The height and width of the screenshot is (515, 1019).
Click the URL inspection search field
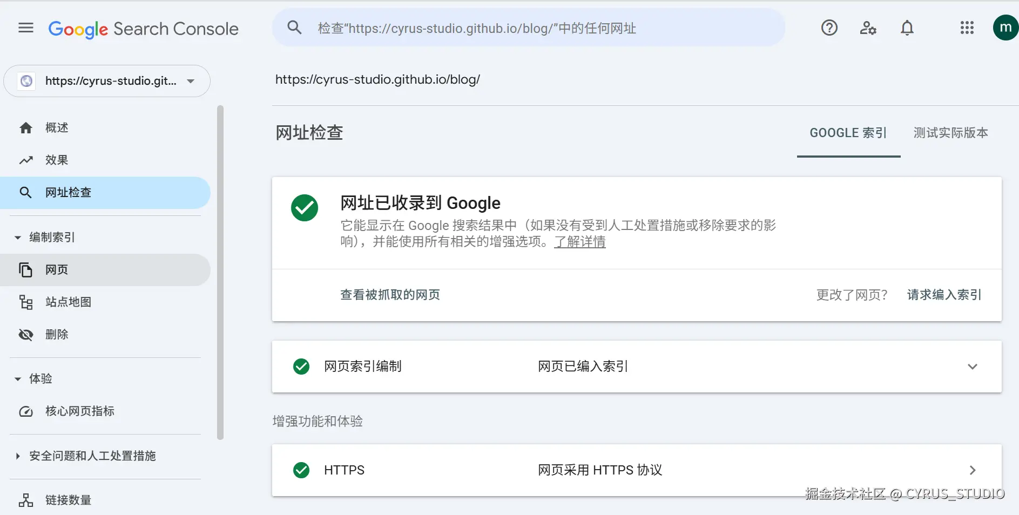[529, 28]
